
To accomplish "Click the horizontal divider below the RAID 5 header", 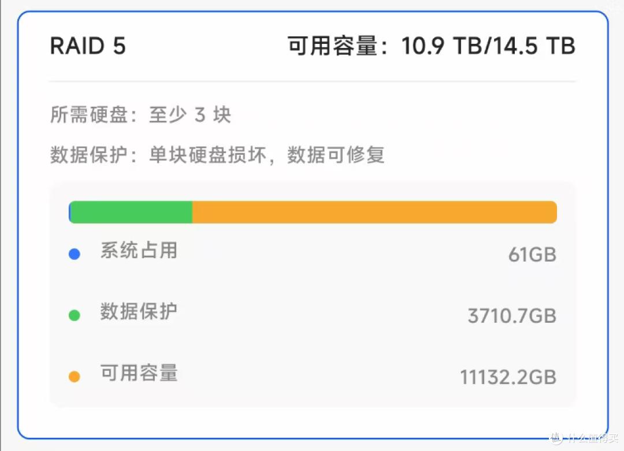I will [x=312, y=81].
